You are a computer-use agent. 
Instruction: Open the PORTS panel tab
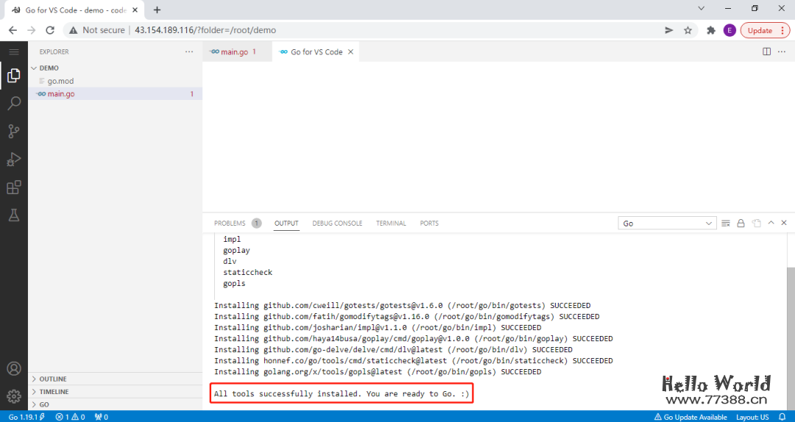tap(429, 223)
